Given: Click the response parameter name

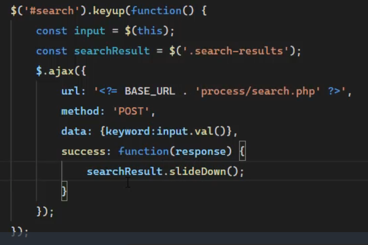Looking at the screenshot, I should [x=200, y=152].
